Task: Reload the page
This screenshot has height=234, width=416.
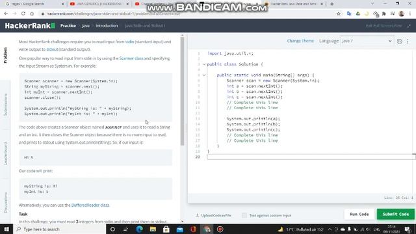Action: [23, 14]
